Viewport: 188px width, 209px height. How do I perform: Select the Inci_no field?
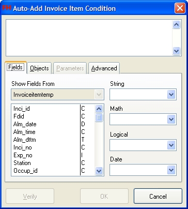tap(45, 147)
